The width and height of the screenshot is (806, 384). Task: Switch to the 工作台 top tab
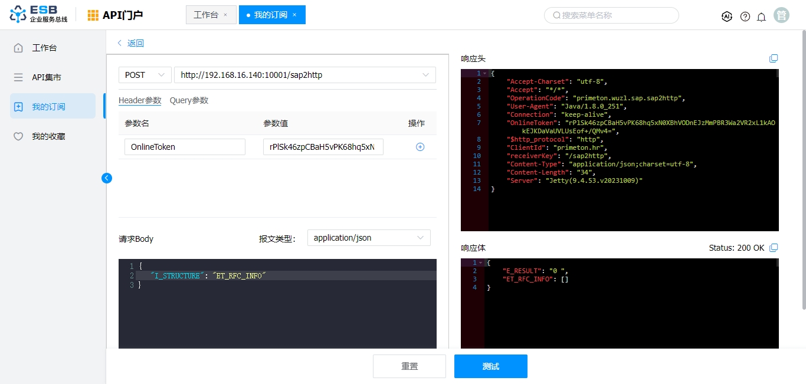(206, 15)
